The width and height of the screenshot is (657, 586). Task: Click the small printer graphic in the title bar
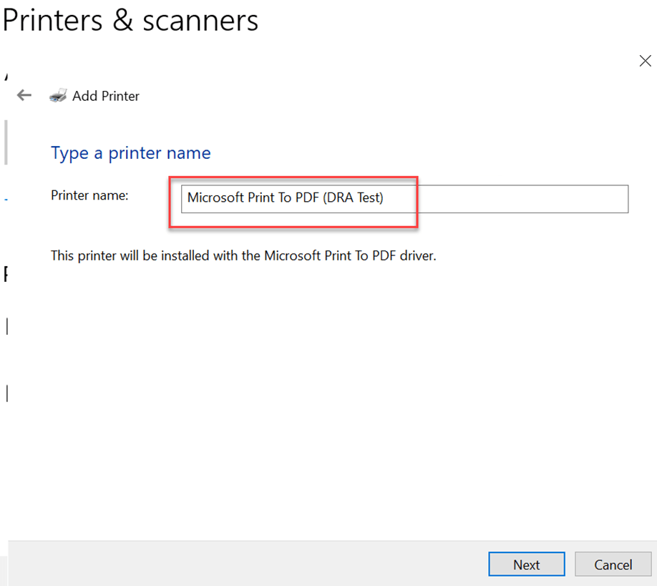(x=57, y=94)
